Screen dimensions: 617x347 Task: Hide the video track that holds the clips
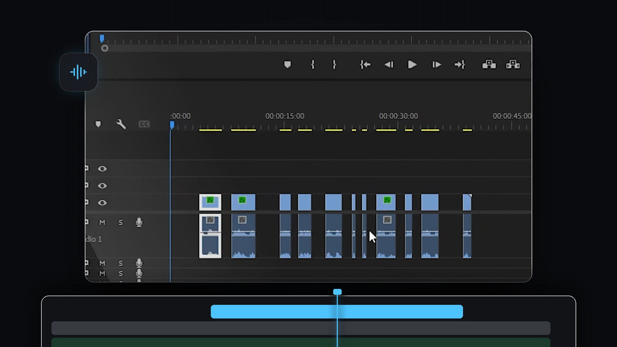[102, 203]
